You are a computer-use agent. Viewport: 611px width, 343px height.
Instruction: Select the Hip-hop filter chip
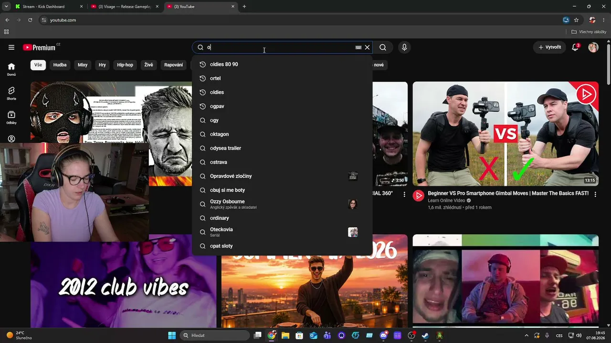(x=125, y=65)
